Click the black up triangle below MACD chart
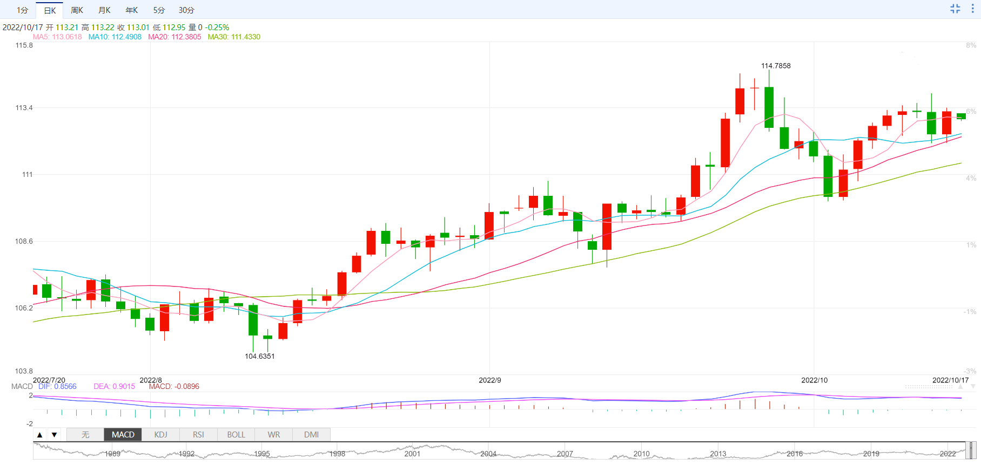 tap(40, 435)
